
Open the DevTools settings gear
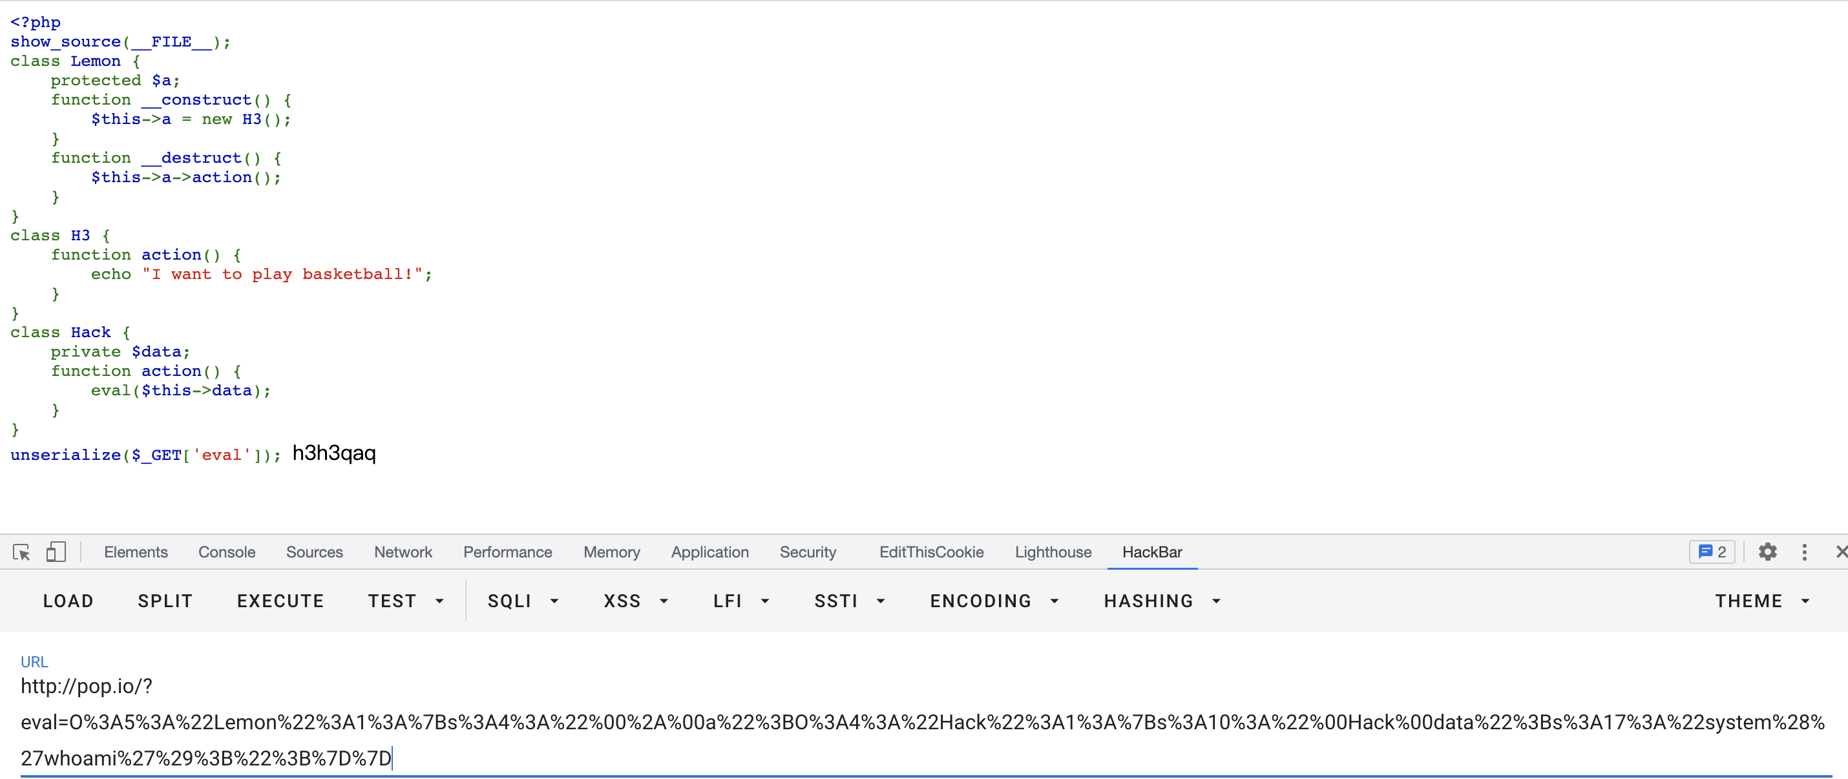[1768, 552]
